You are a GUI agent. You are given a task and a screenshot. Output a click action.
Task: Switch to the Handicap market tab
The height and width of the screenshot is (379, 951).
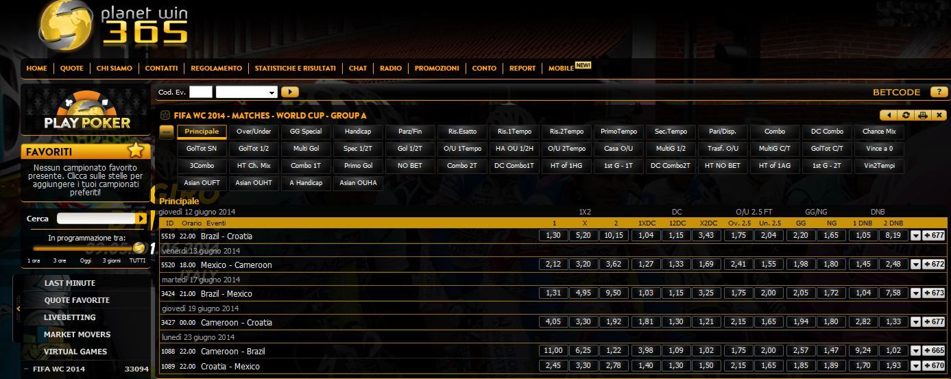358,132
